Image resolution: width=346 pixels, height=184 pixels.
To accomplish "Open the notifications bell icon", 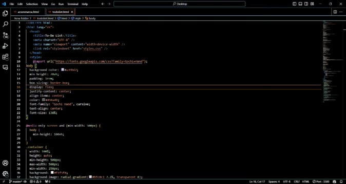I will click(x=341, y=181).
